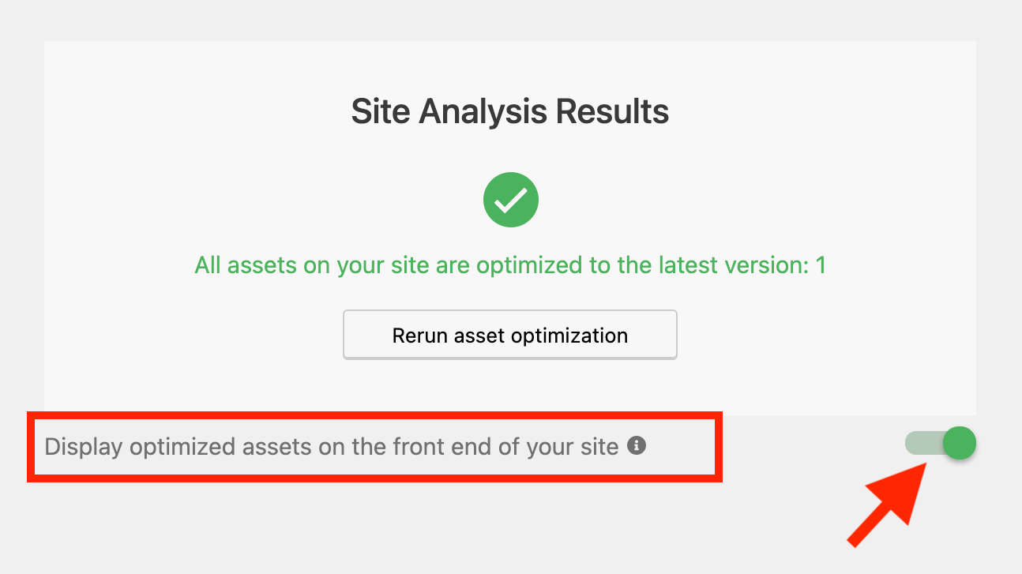This screenshot has height=574, width=1022.
Task: Select the Site Analysis Results heading
Action: [510, 111]
